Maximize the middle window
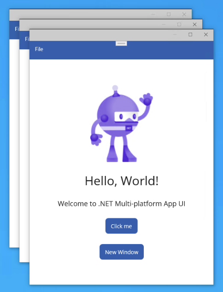Viewport: 223px width, 292px height. [x=179, y=24]
